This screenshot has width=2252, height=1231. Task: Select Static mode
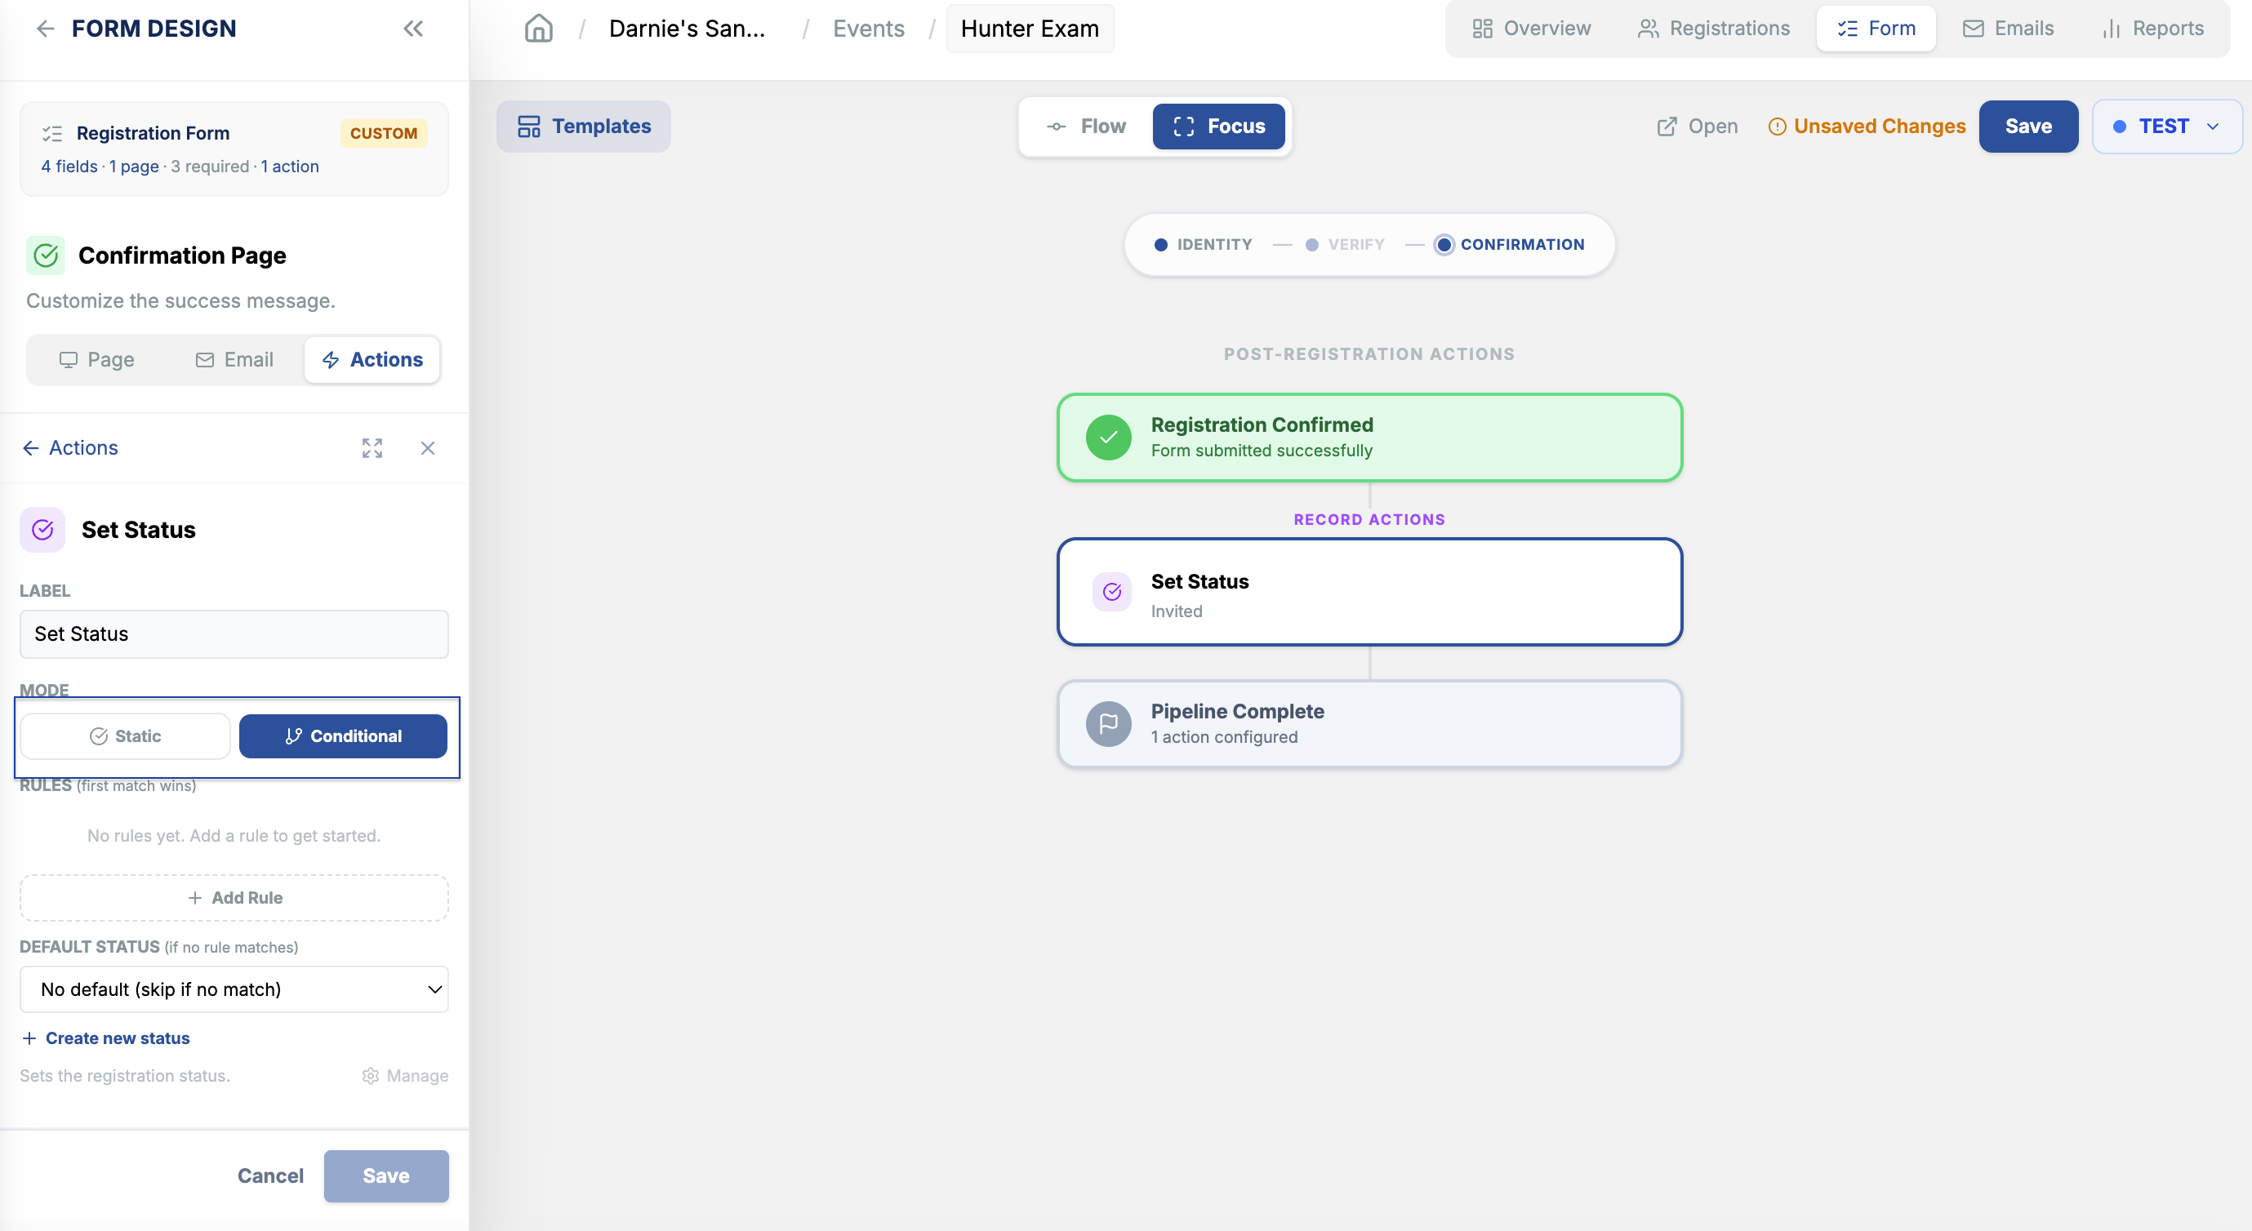pos(125,736)
